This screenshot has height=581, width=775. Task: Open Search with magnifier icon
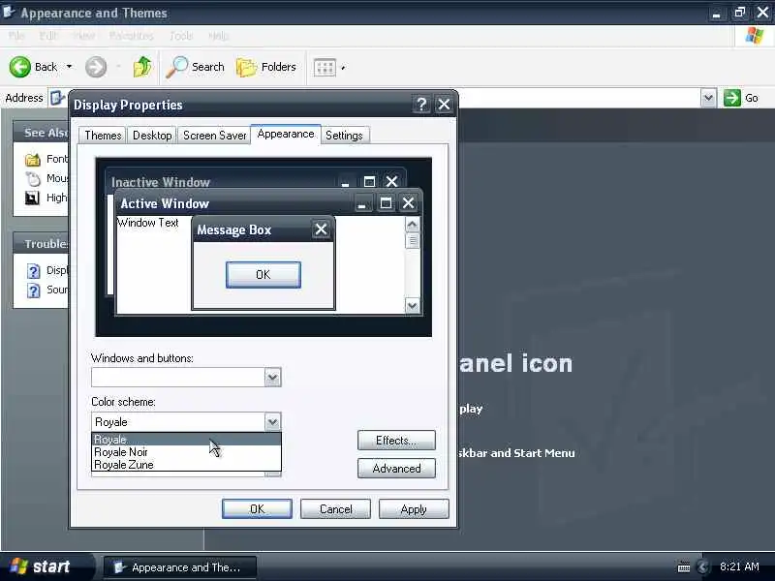point(196,67)
